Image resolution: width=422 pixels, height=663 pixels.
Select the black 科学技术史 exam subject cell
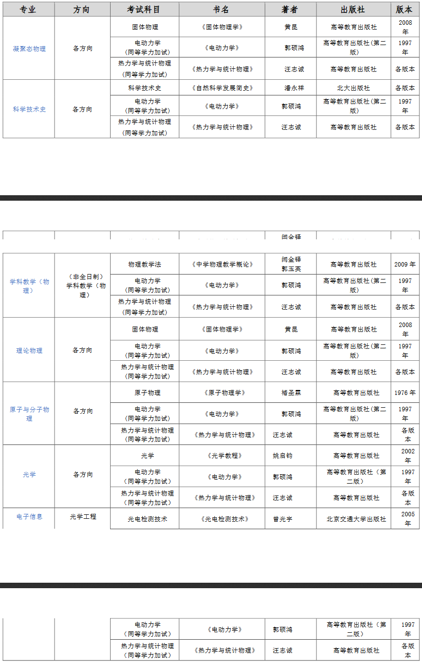(x=145, y=88)
